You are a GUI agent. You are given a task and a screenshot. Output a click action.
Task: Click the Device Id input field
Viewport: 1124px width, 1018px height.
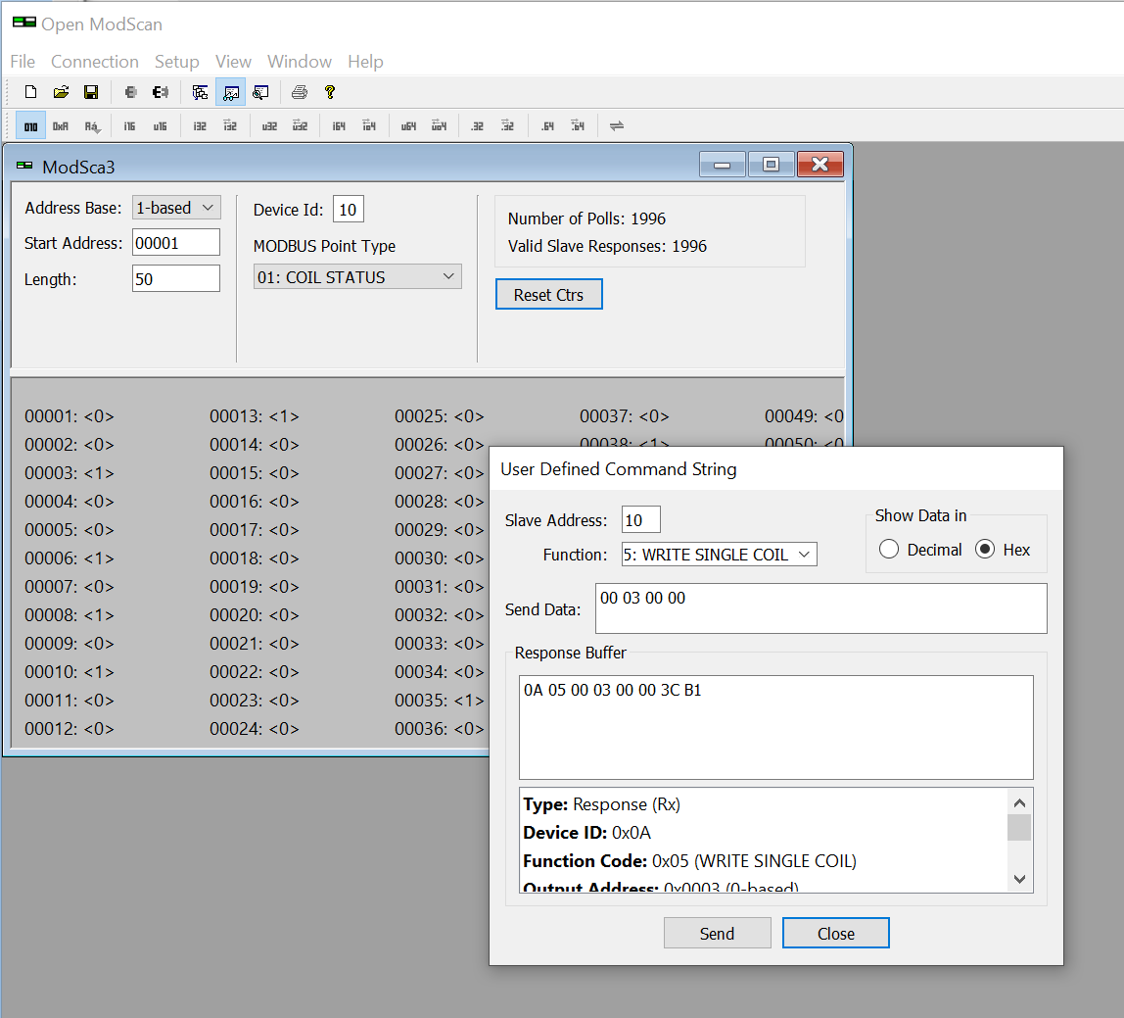tap(349, 210)
